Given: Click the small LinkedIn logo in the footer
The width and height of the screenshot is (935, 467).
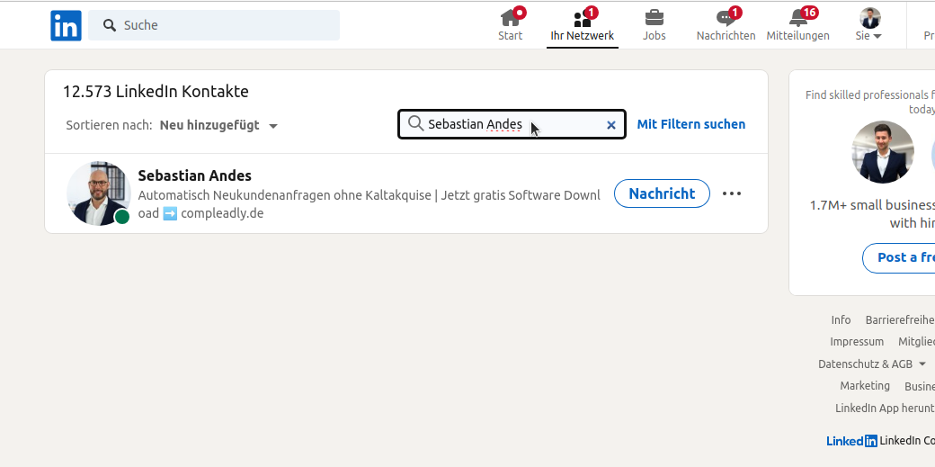Looking at the screenshot, I should click(x=851, y=441).
